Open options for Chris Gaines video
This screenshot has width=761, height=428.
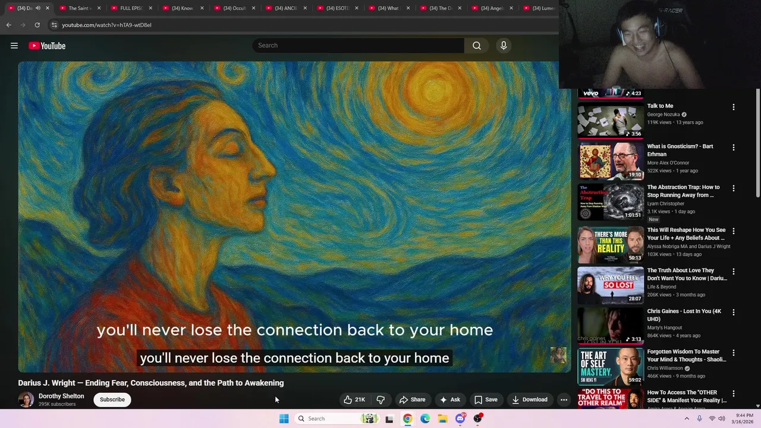coord(733,312)
